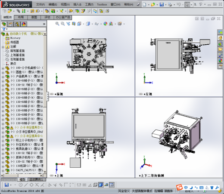
Task: Open the 编辑(E) menu
Action: point(53,5)
